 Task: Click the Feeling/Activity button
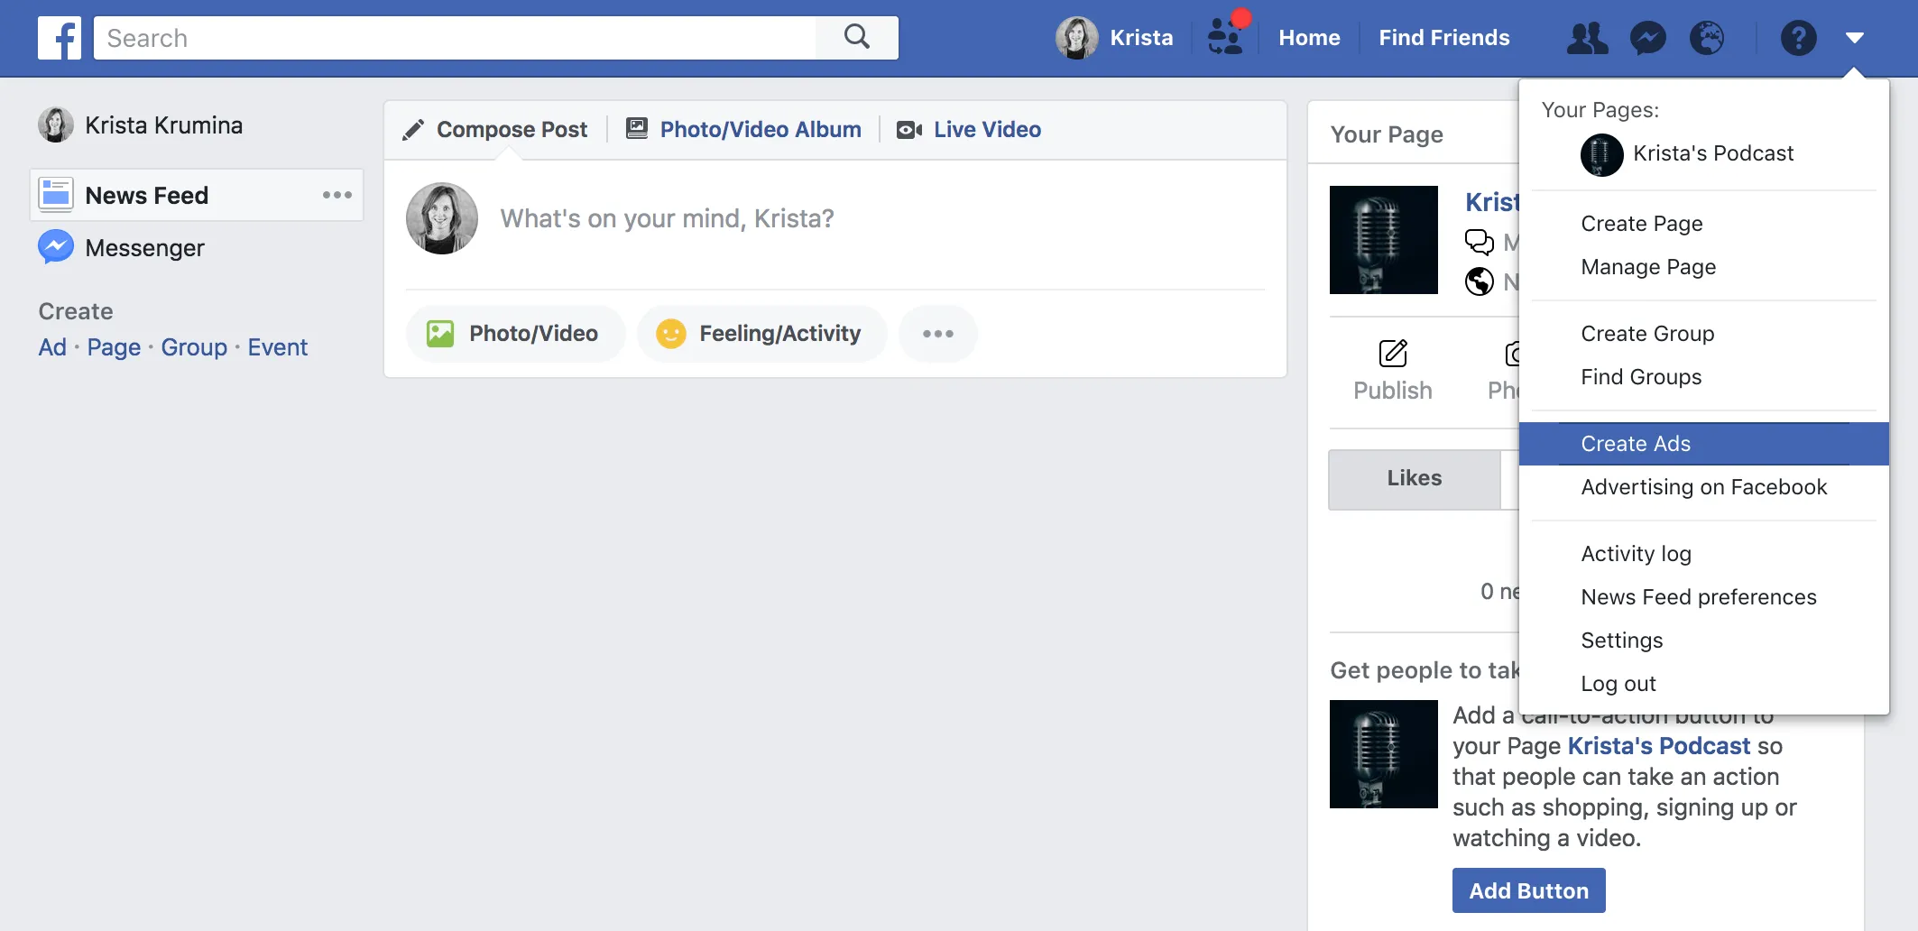(762, 334)
